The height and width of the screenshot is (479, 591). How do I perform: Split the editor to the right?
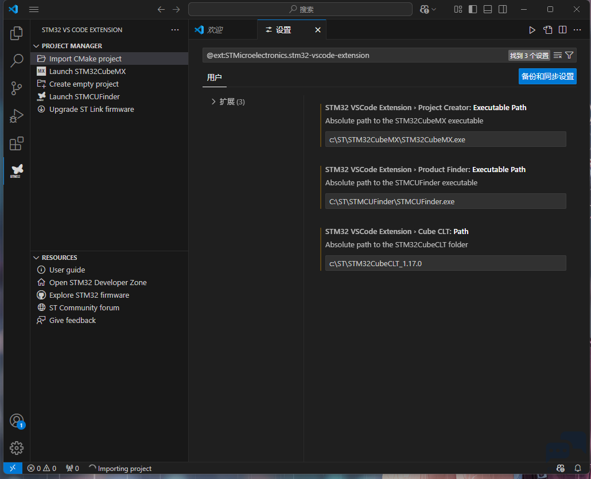562,30
